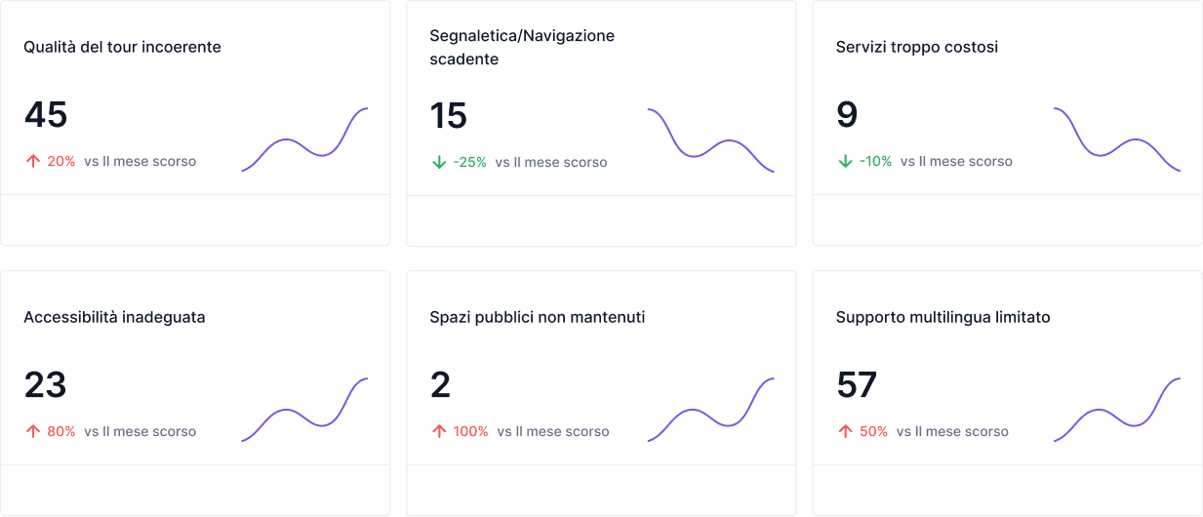Click the sparkline in Segnaletica/Navigazione scadente card
Screen dimensions: 1203x517
710,140
